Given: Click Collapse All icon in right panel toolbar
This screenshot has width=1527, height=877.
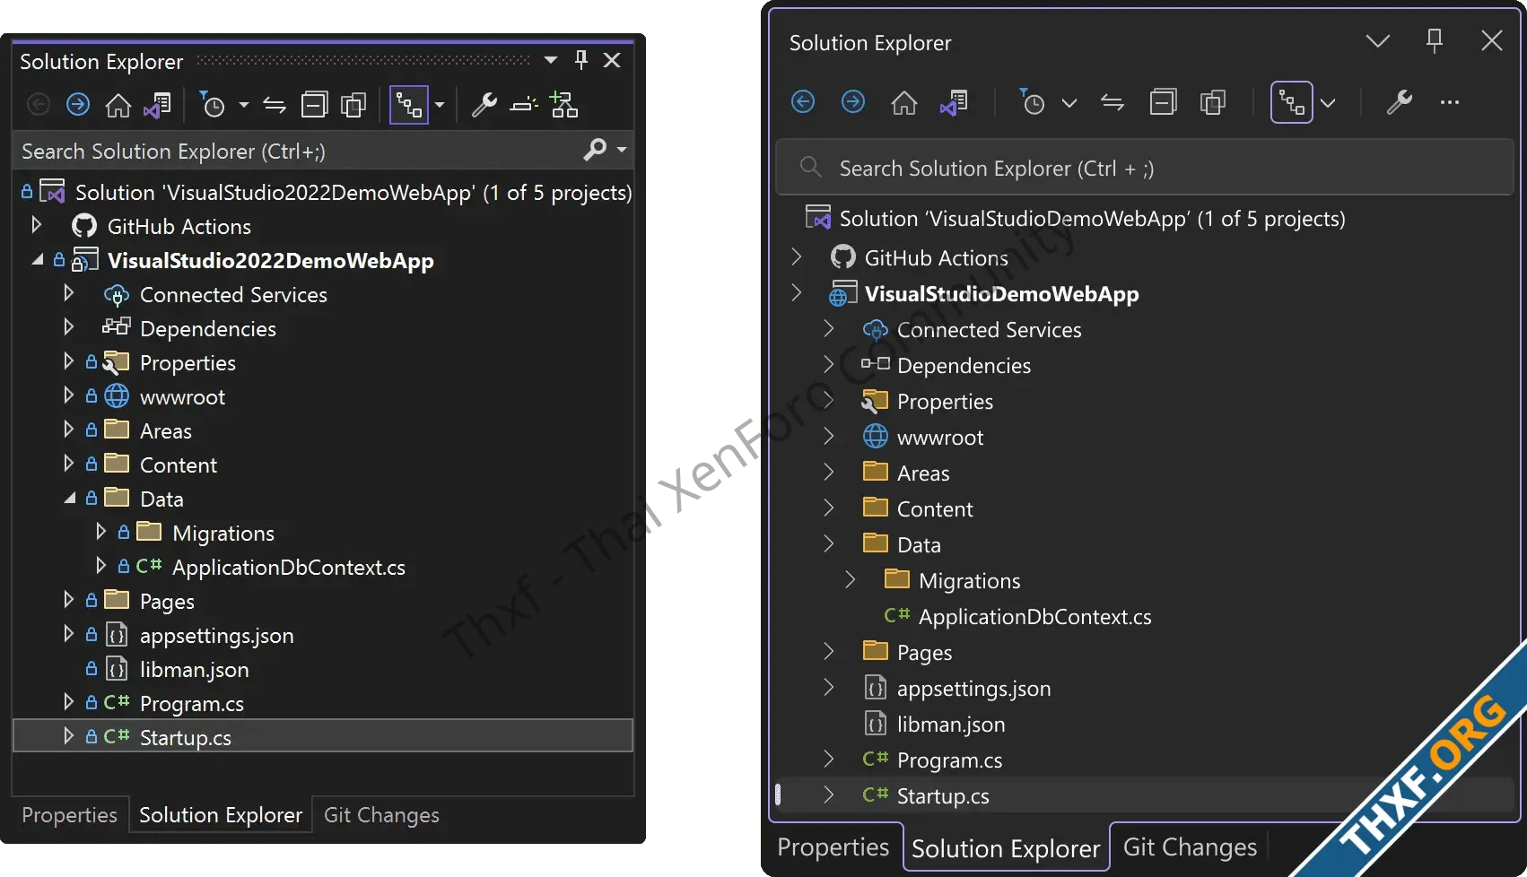Looking at the screenshot, I should click(1163, 102).
